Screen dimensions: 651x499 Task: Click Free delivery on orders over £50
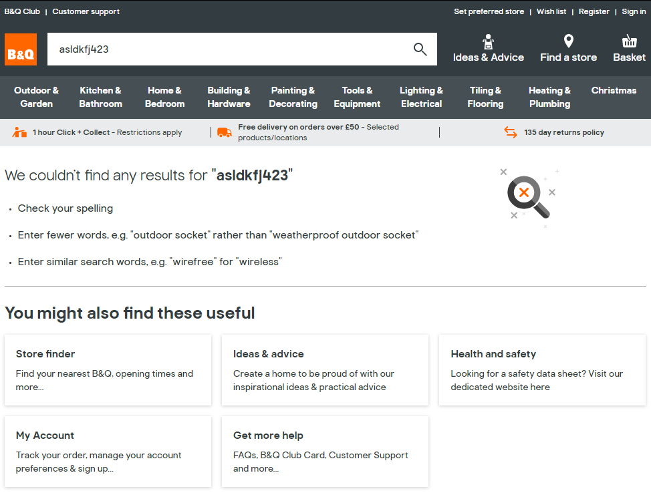pyautogui.click(x=299, y=127)
